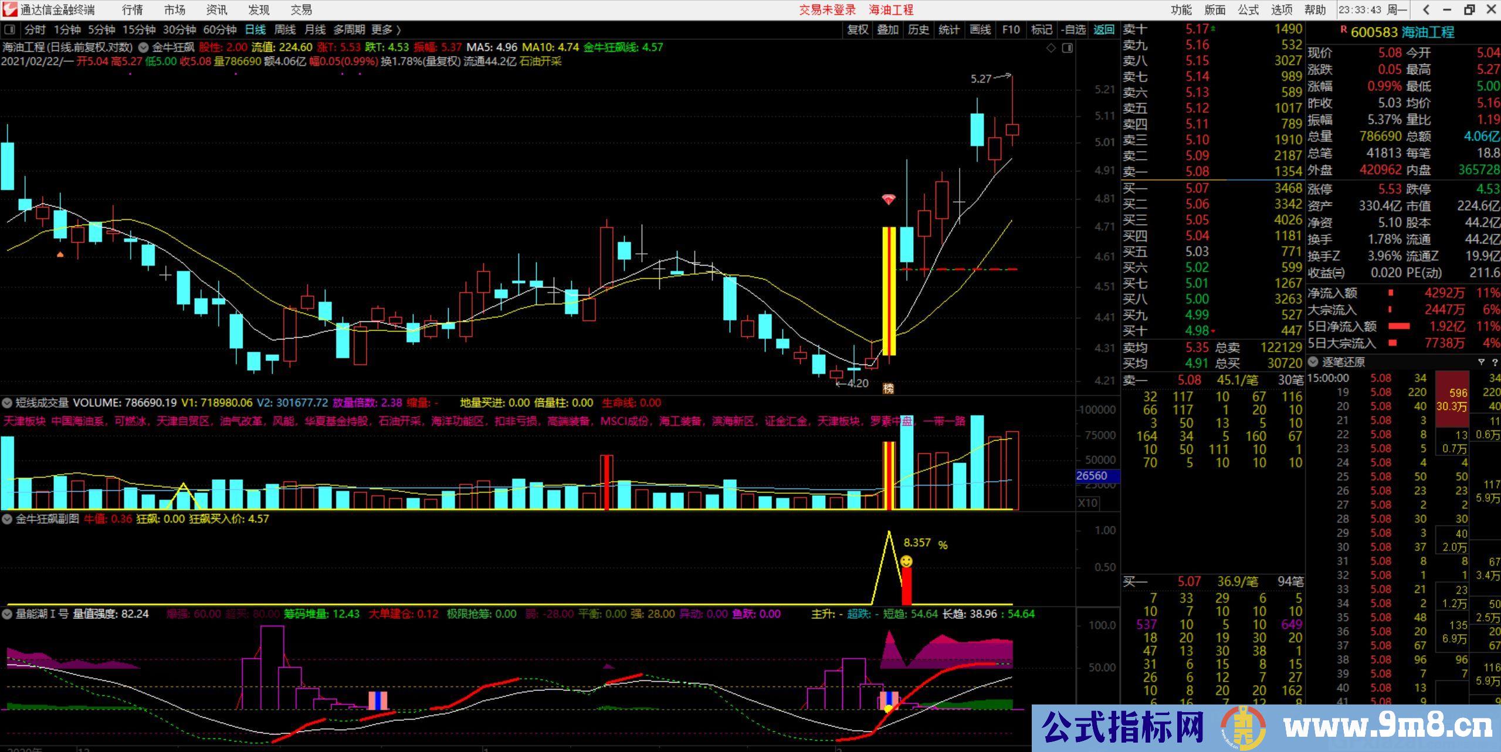Click the 600583 海油工程 stock header
This screenshot has height=752, width=1501.
coord(1401,32)
